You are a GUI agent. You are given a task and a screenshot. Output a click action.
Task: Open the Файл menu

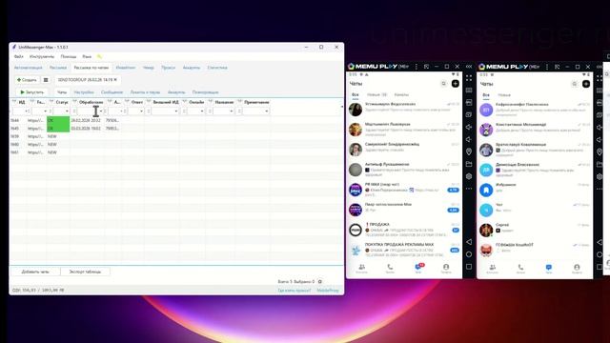click(x=19, y=57)
